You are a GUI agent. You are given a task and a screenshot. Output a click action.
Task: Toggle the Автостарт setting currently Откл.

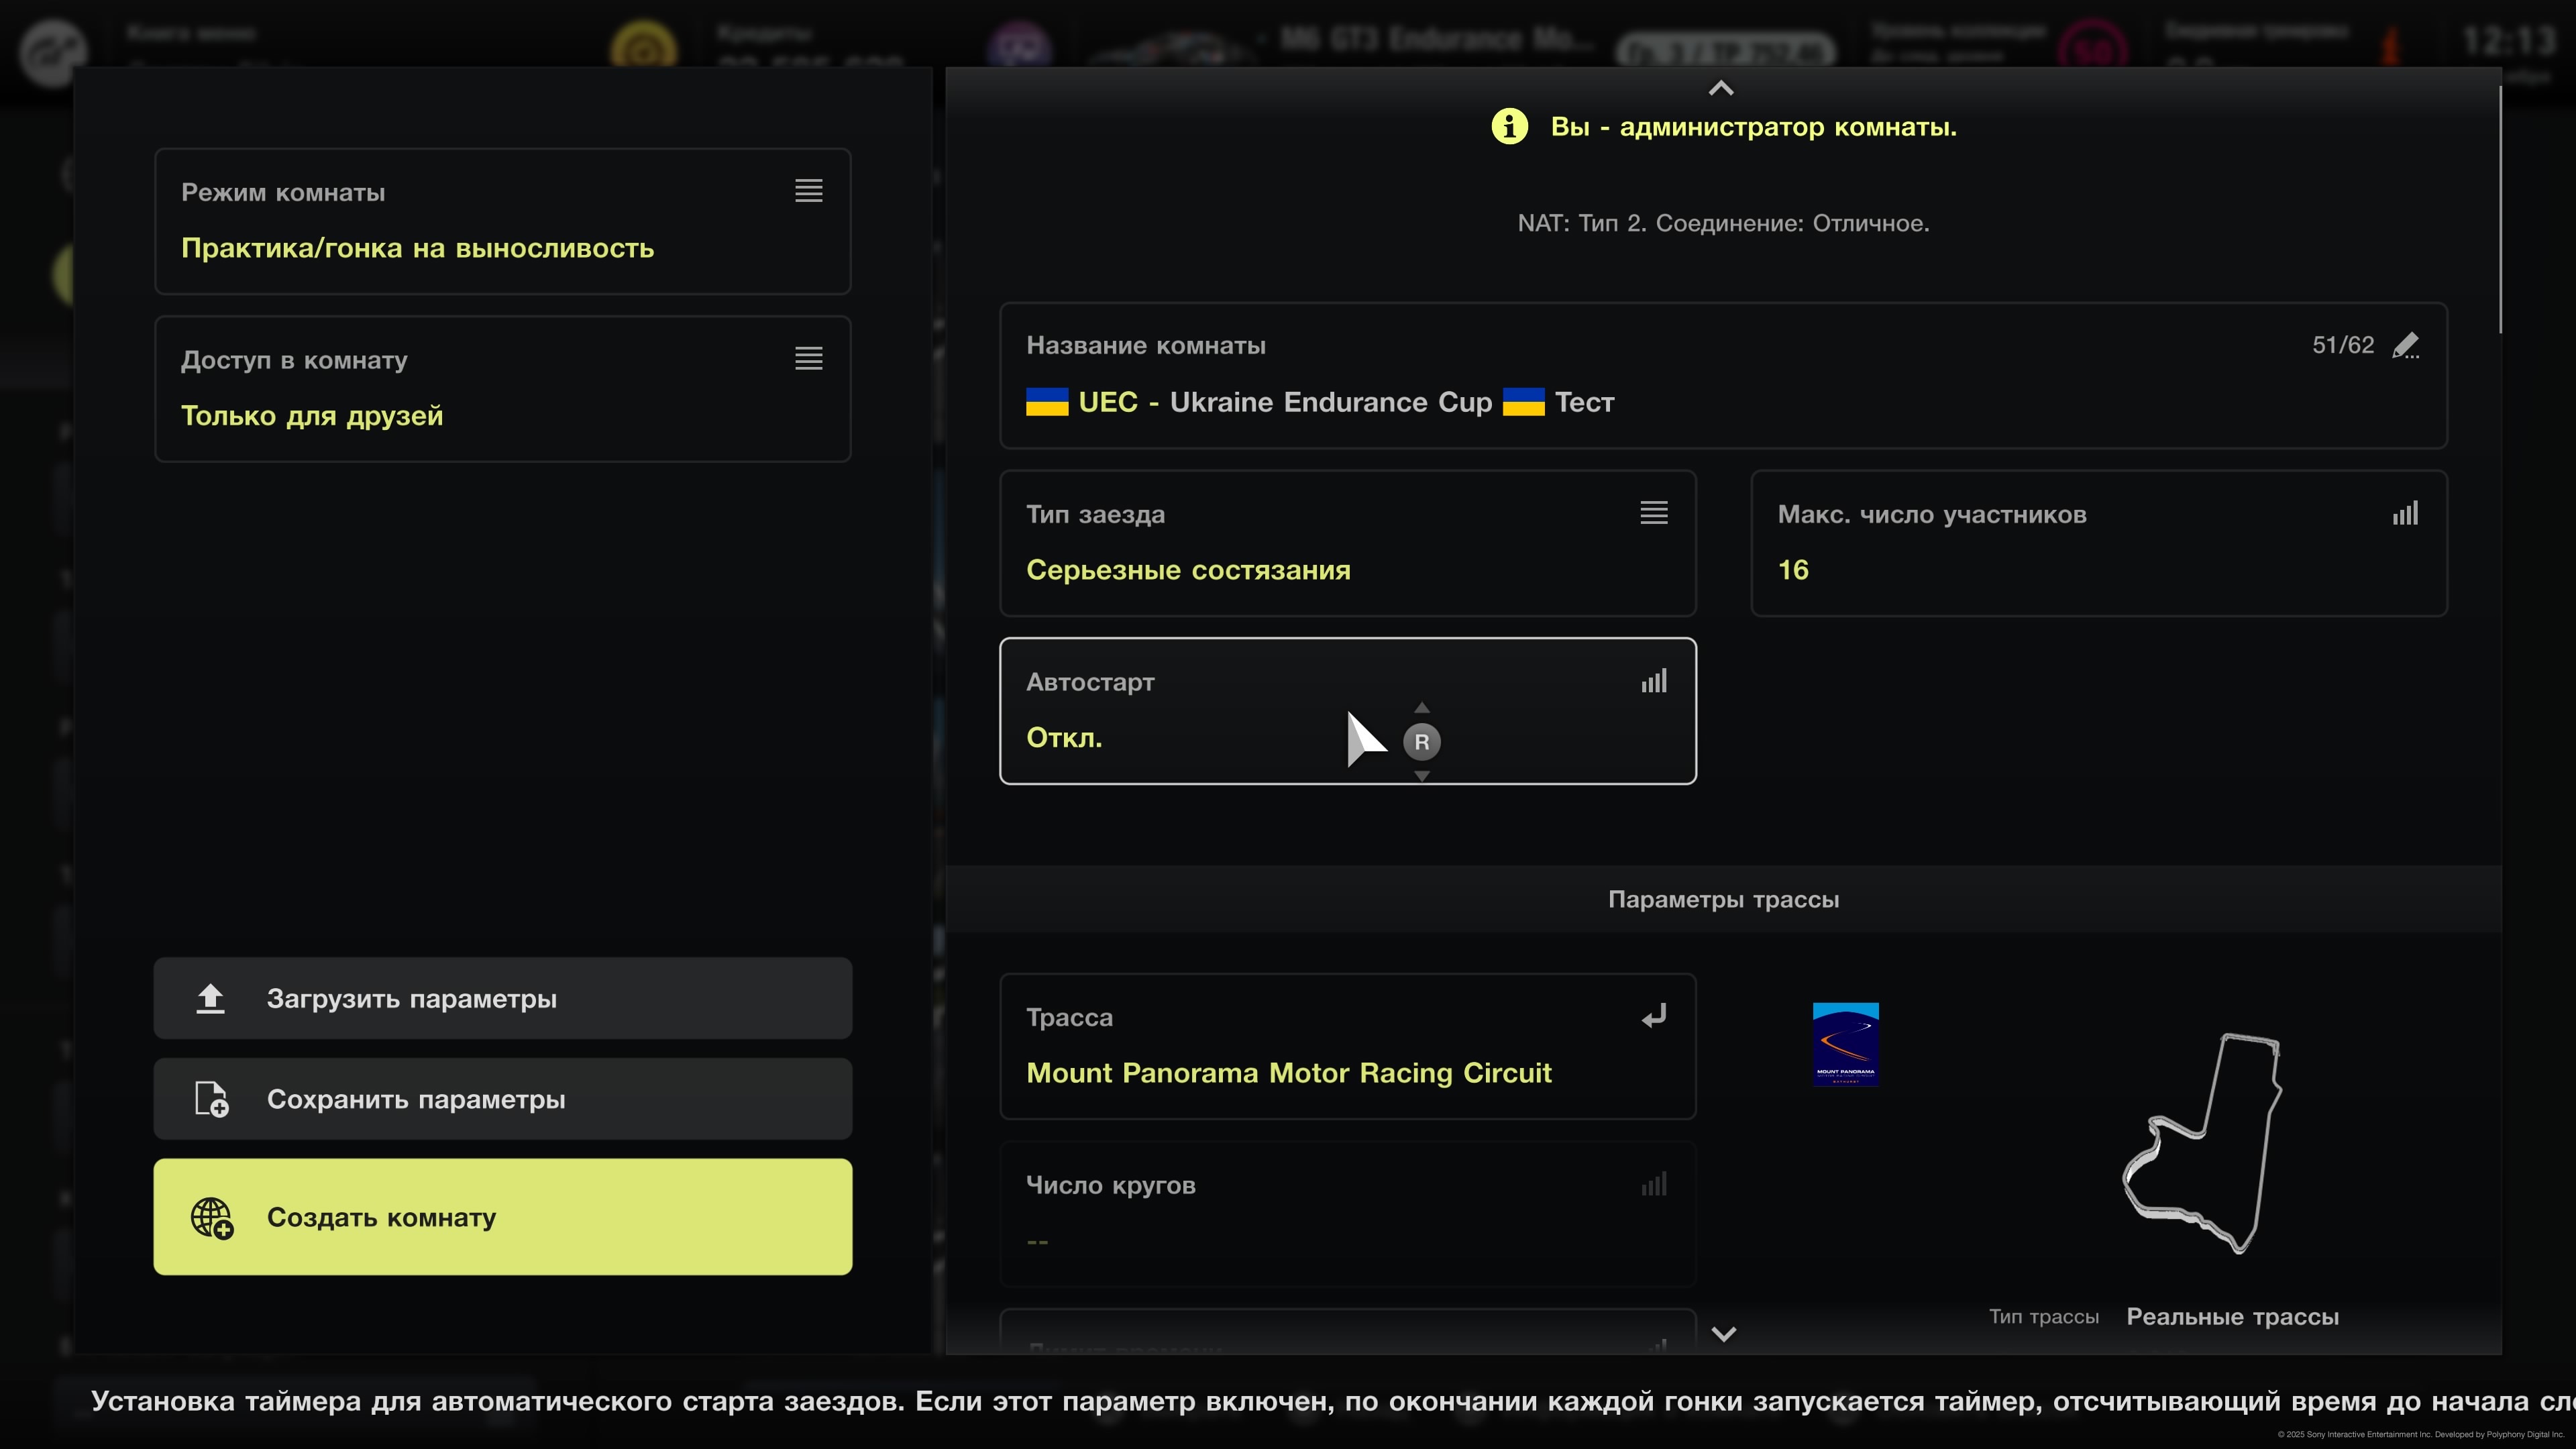(x=1064, y=738)
